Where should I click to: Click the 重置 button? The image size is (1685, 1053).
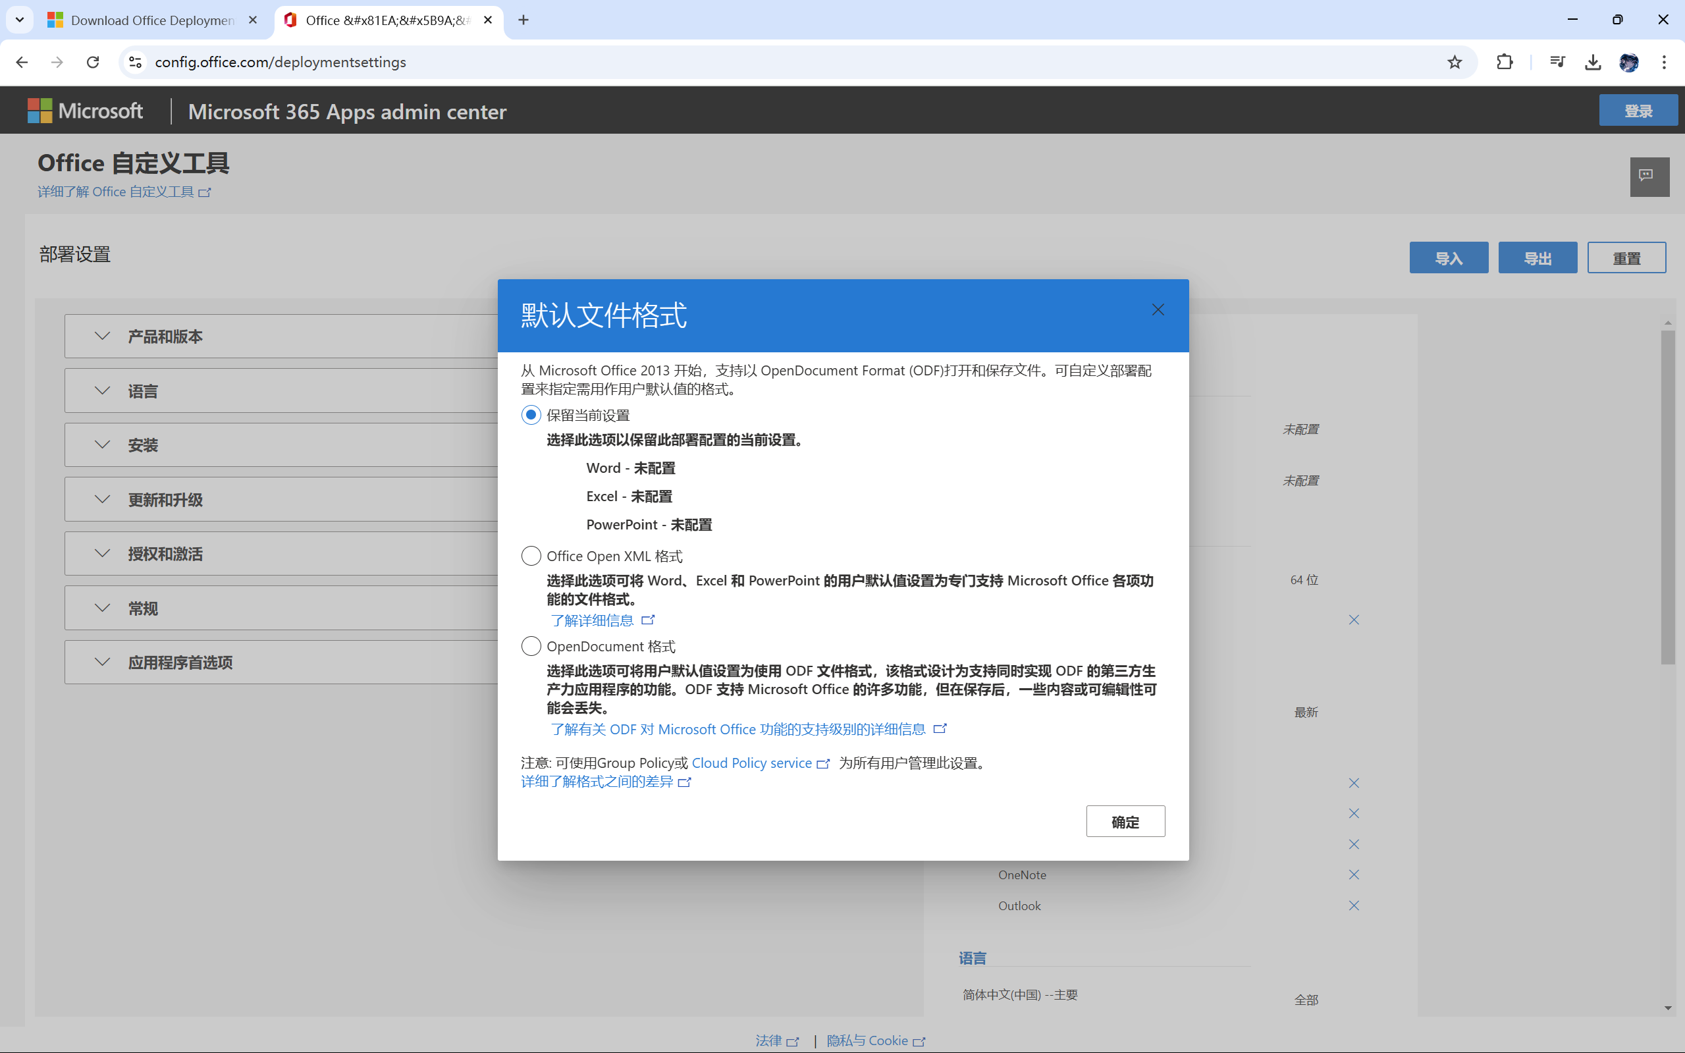[x=1626, y=257]
